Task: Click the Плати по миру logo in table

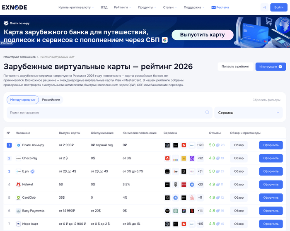Action: click(18, 145)
